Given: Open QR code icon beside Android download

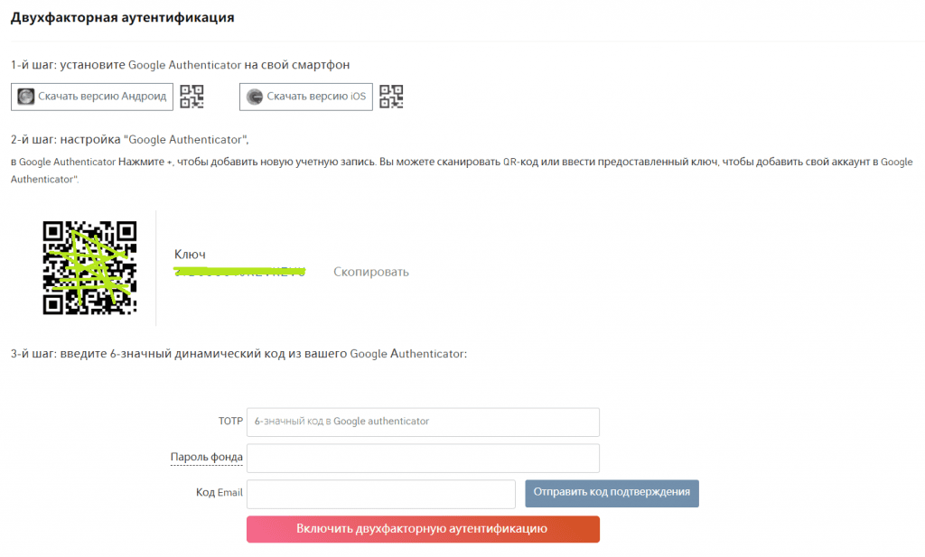Looking at the screenshot, I should click(x=192, y=97).
